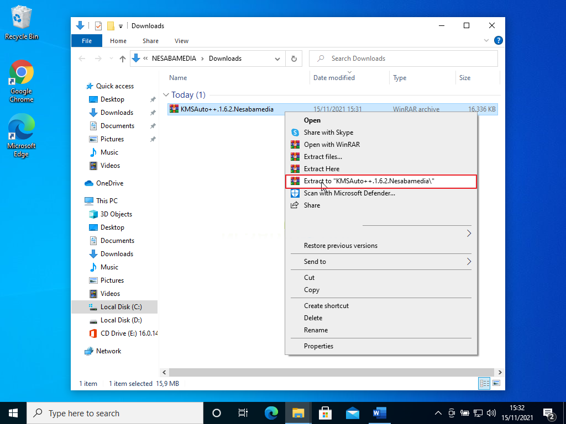
Task: Open 3D Objects folder
Action: [116, 214]
